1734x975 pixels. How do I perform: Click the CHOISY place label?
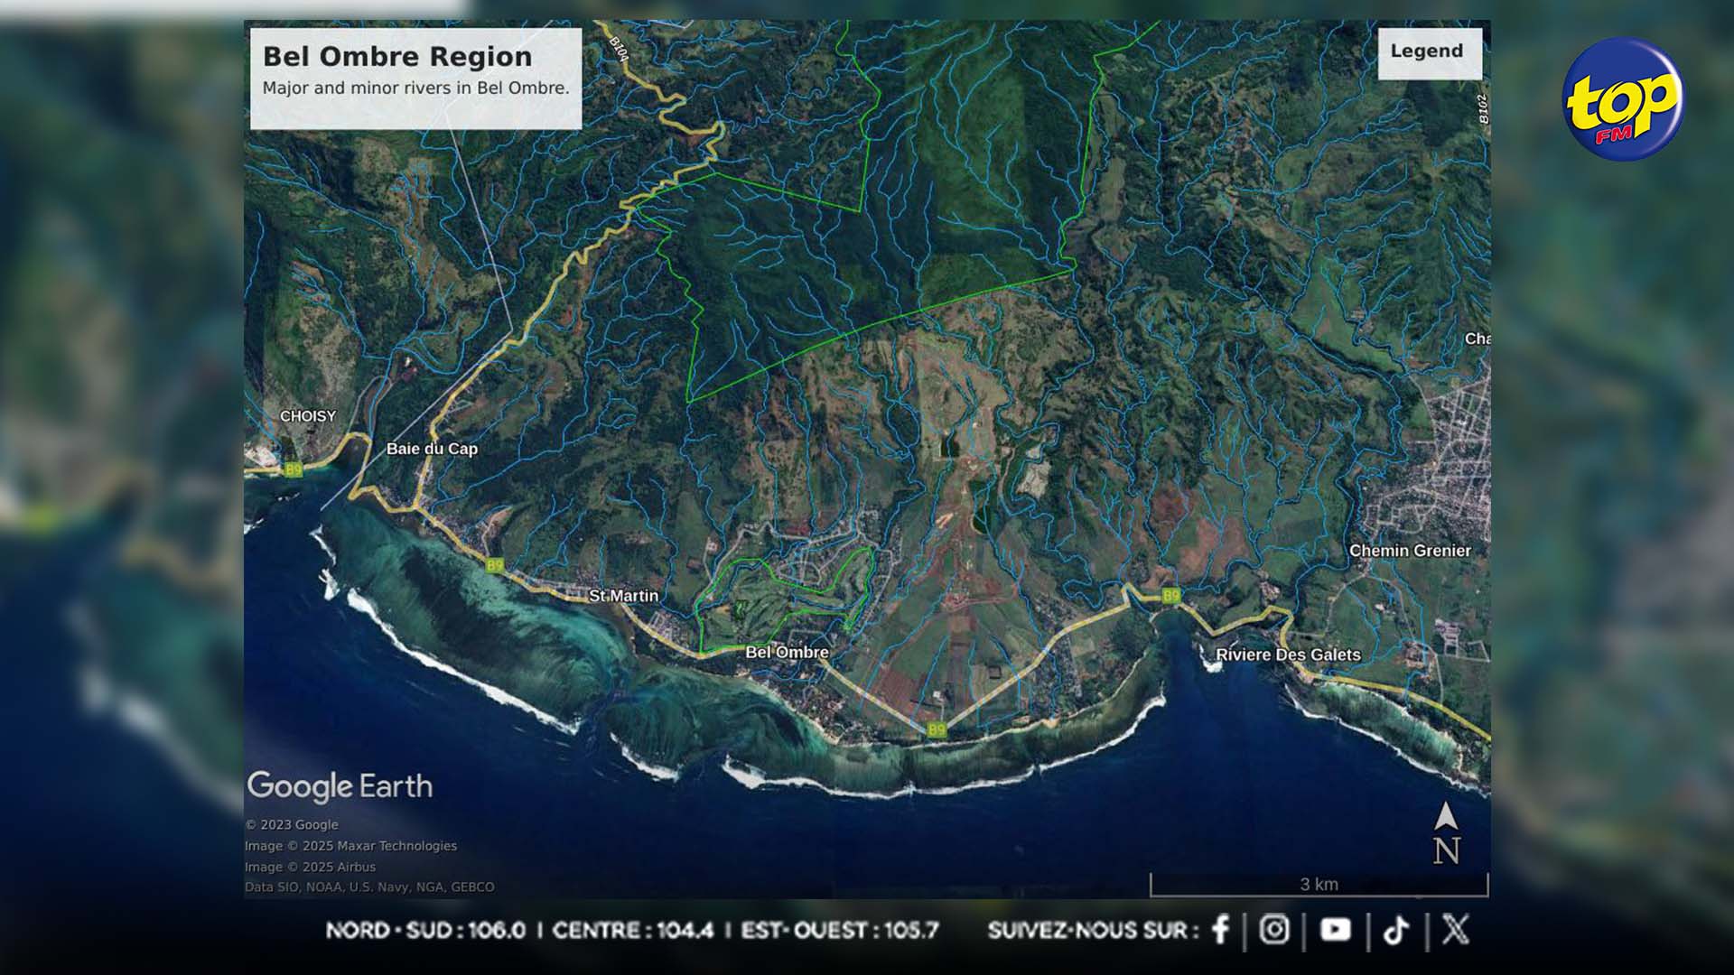pos(307,416)
